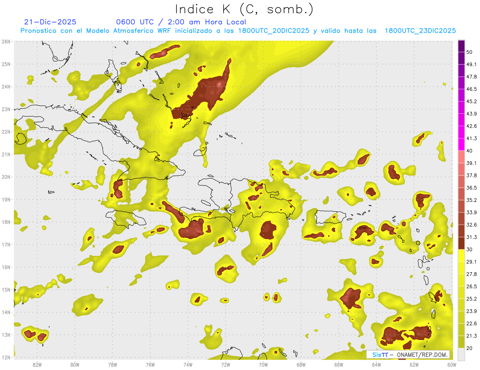Click the colorbar value 37.8
The height and width of the screenshot is (370, 480).
[472, 176]
